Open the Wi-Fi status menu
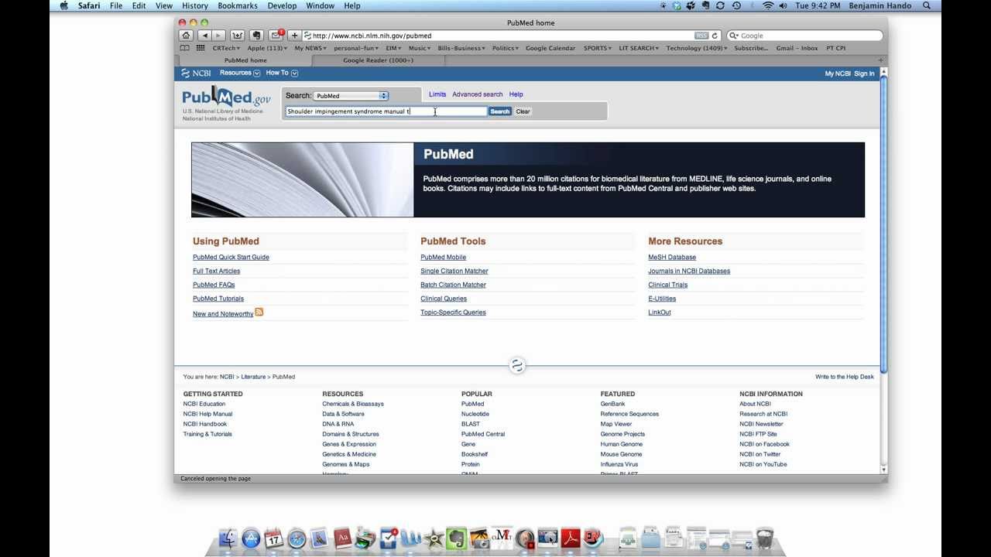Image resolution: width=991 pixels, height=557 pixels. [x=768, y=5]
